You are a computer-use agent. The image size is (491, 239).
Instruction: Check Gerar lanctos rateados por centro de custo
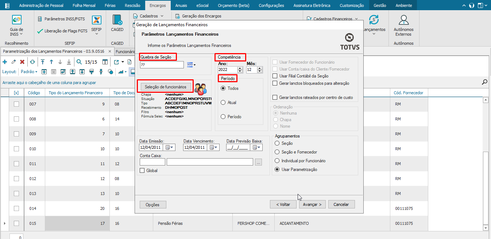(x=275, y=97)
